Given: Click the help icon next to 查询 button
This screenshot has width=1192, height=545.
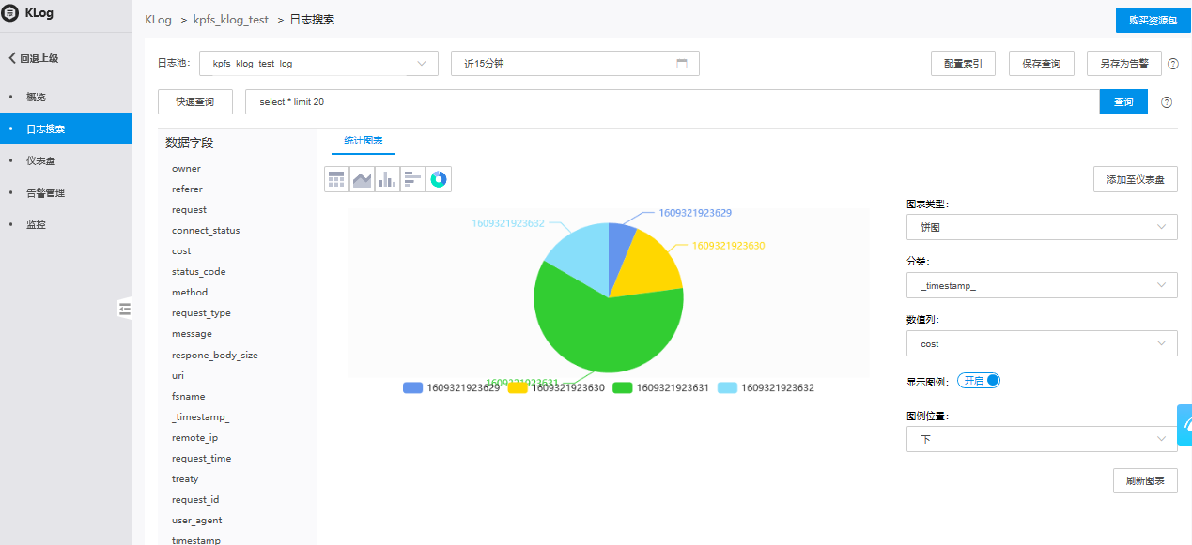Looking at the screenshot, I should pos(1167,102).
